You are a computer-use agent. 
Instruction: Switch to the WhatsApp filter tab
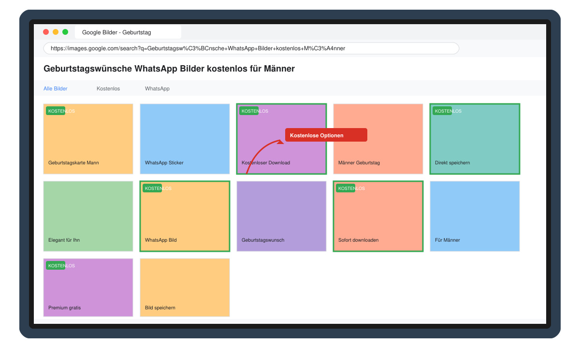coord(157,88)
